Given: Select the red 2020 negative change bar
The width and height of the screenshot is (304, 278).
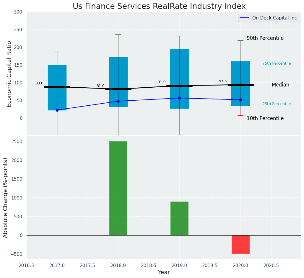Looking at the screenshot, I should pyautogui.click(x=240, y=244).
